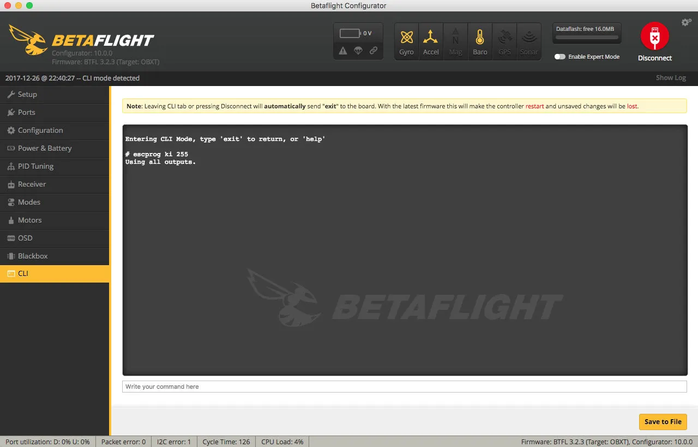Image resolution: width=698 pixels, height=447 pixels.
Task: Open settings via the gear icon
Action: pyautogui.click(x=686, y=22)
